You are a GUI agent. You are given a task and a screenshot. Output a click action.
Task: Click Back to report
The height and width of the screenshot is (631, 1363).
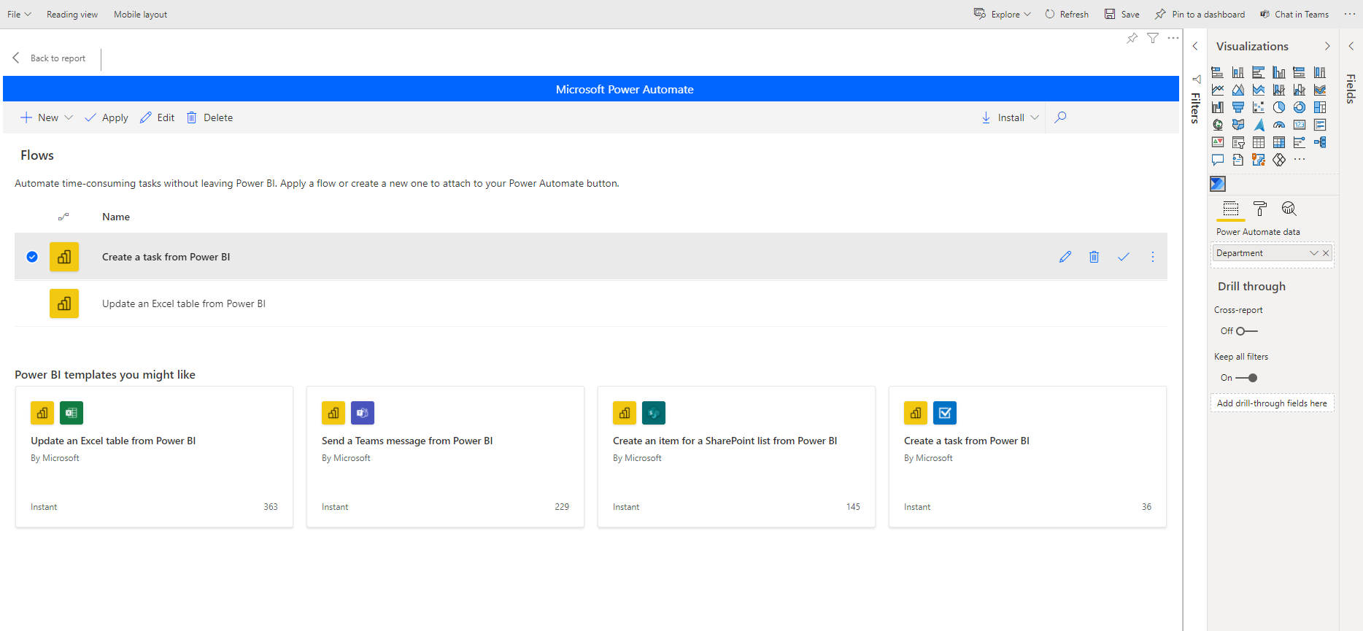(x=50, y=58)
